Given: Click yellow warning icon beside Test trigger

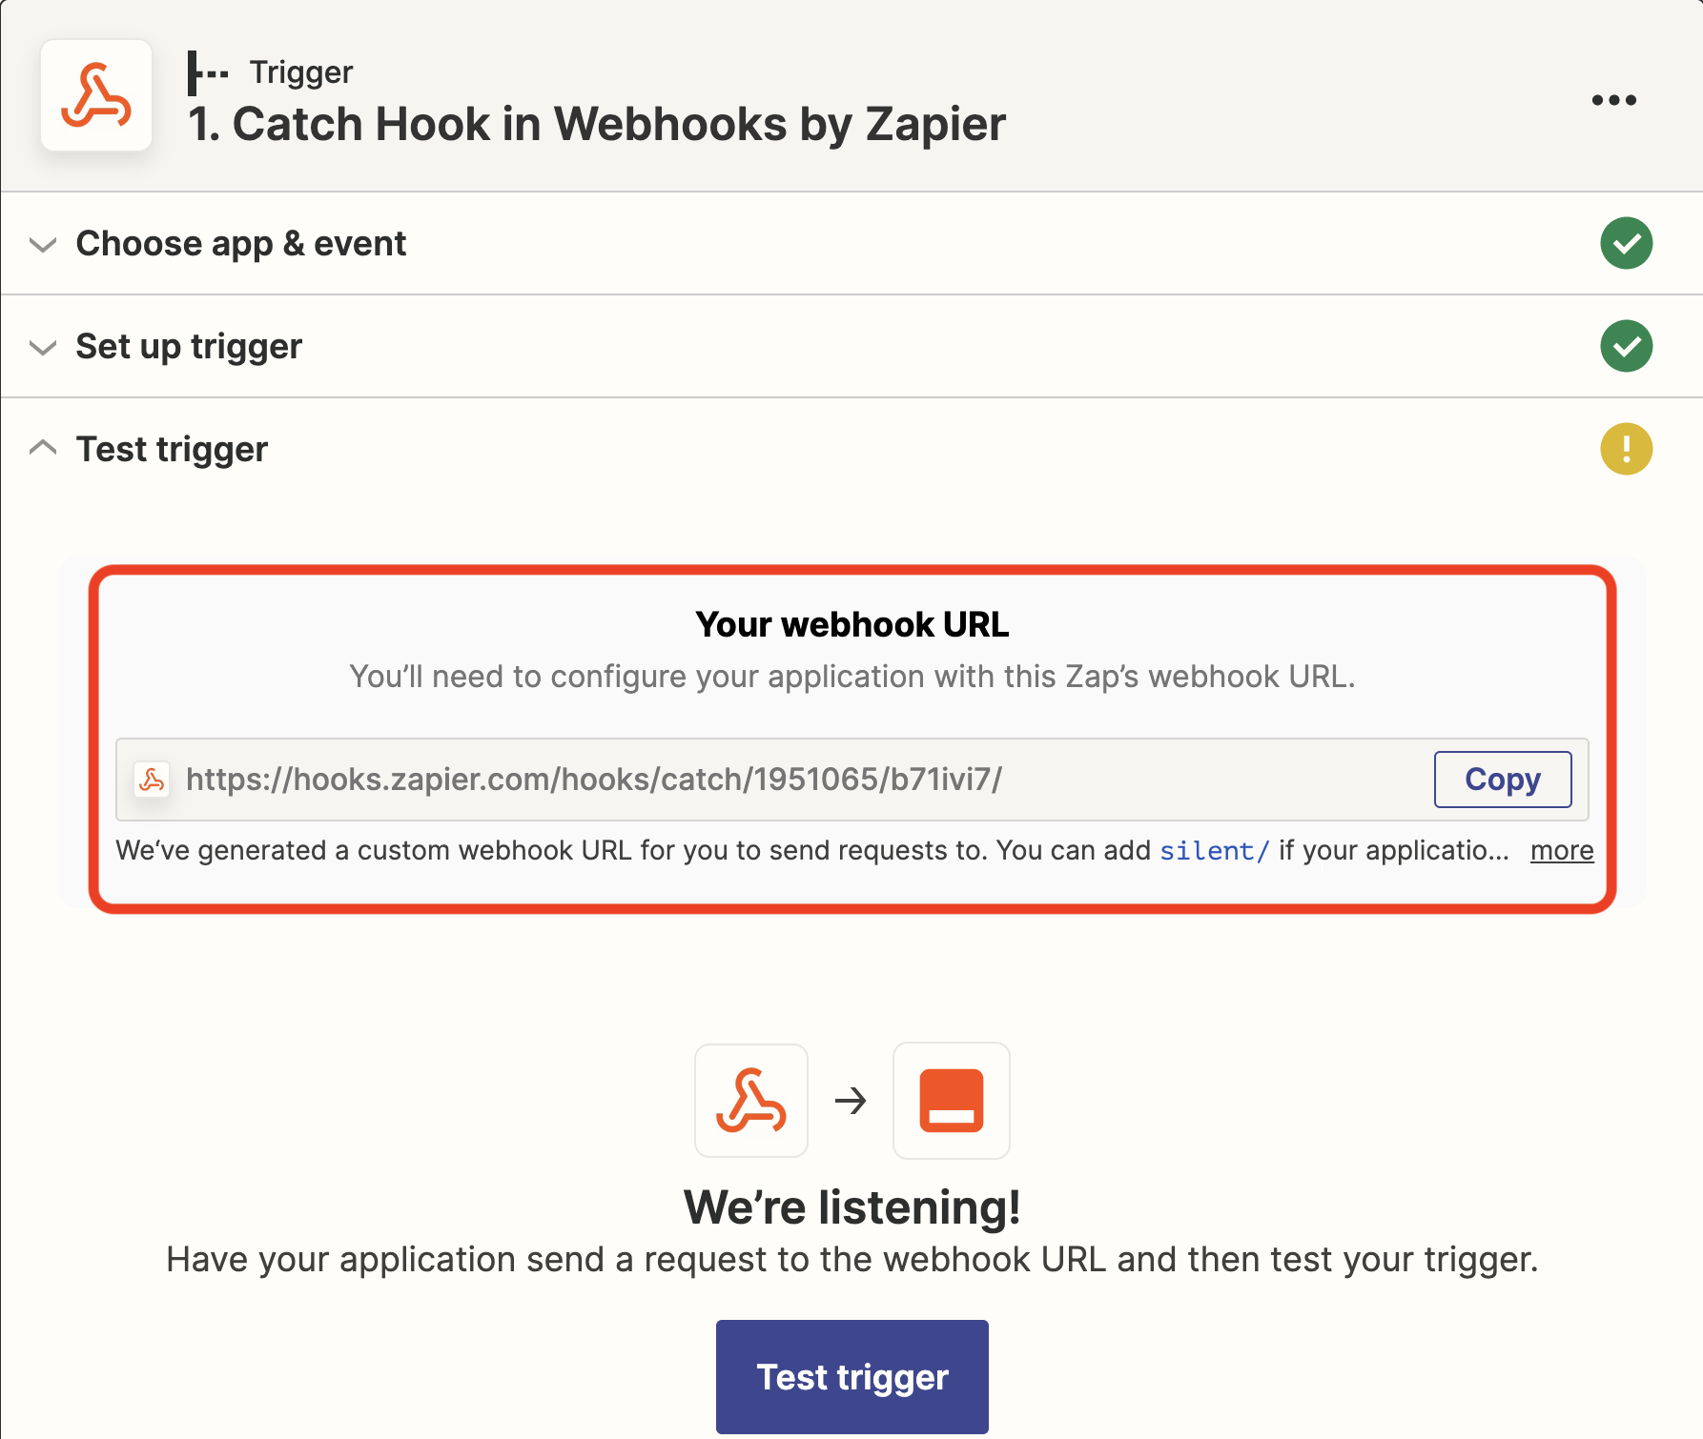Looking at the screenshot, I should click(1626, 449).
